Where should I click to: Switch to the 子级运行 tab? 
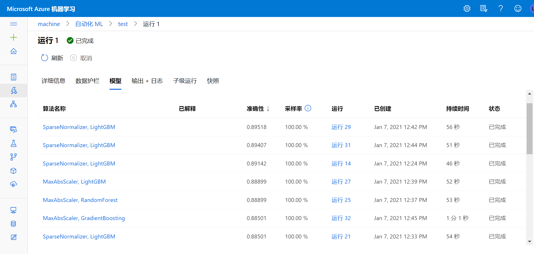185,81
